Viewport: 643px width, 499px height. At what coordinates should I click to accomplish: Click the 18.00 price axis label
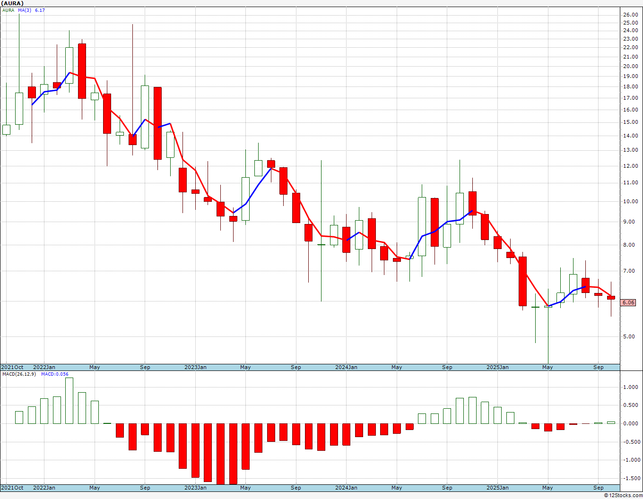[630, 87]
